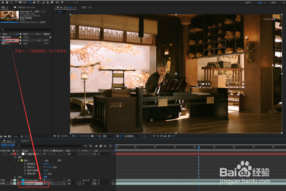
Task: Click red label color swatch of layer 1
Action: tap(15, 154)
